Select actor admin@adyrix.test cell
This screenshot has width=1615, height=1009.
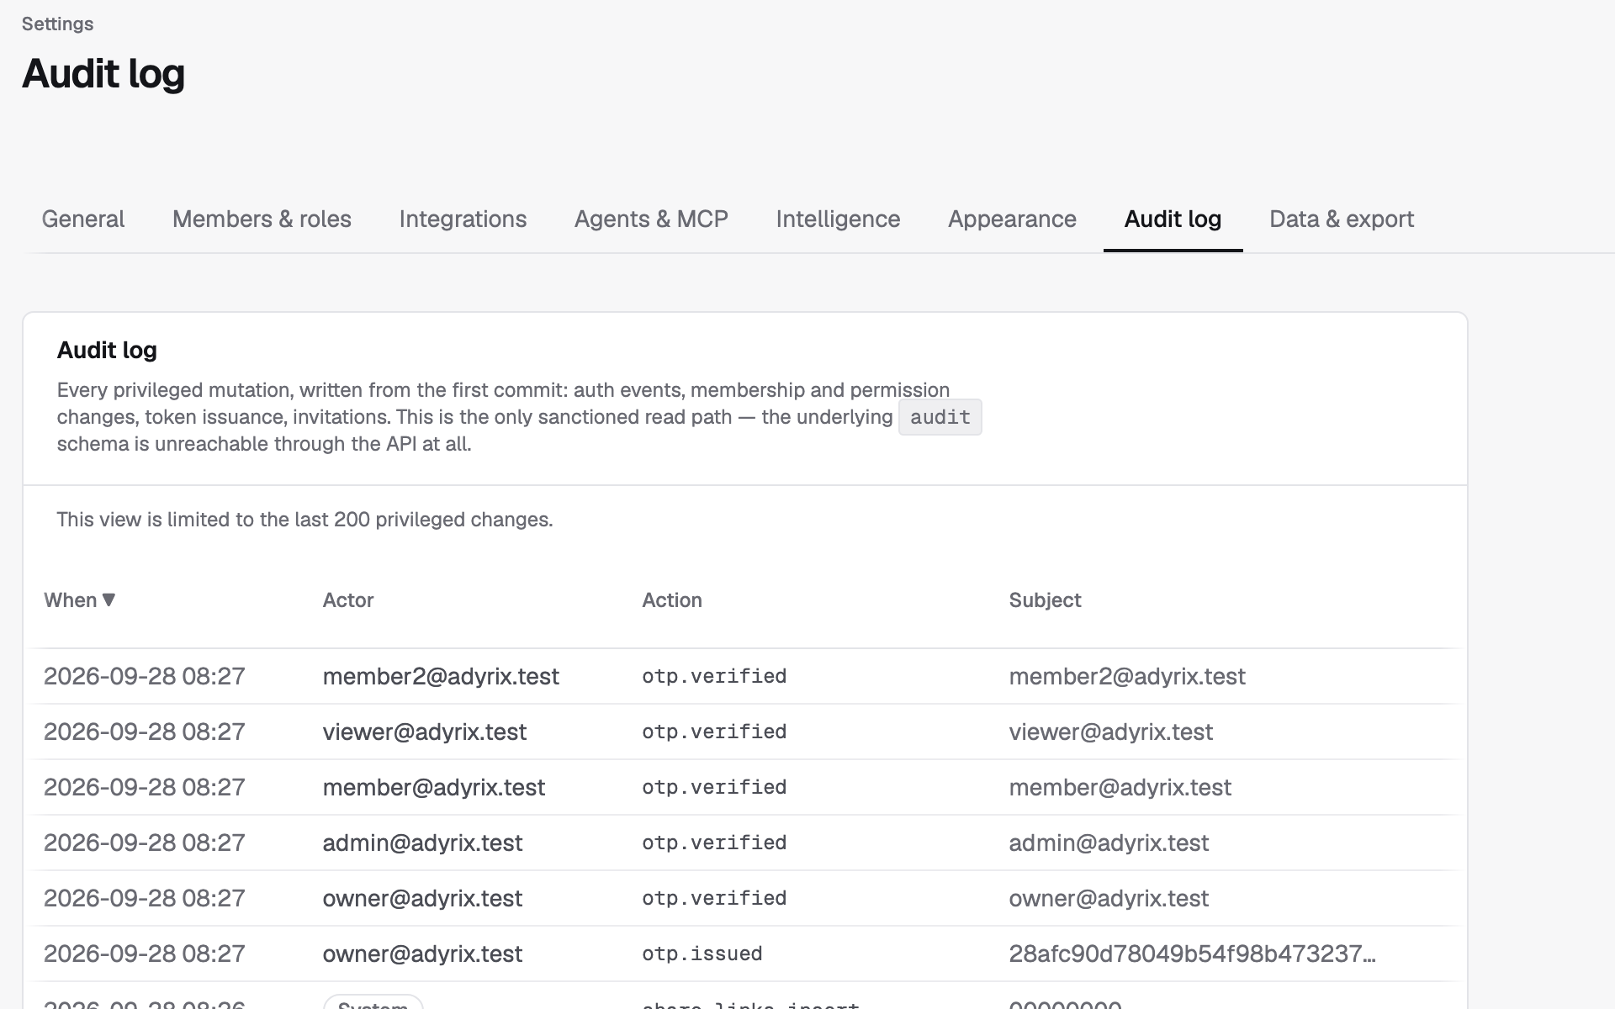coord(422,843)
